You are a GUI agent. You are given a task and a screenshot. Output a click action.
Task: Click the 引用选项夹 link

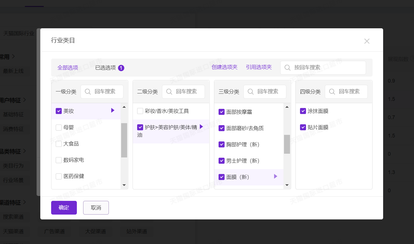coord(259,67)
